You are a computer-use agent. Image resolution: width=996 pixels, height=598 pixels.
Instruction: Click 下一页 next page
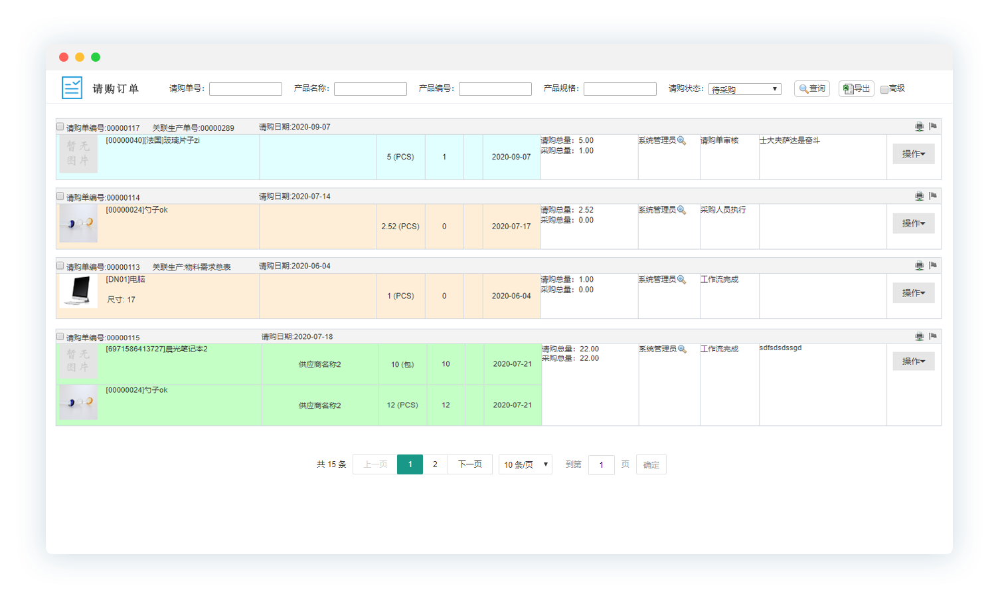coord(470,464)
